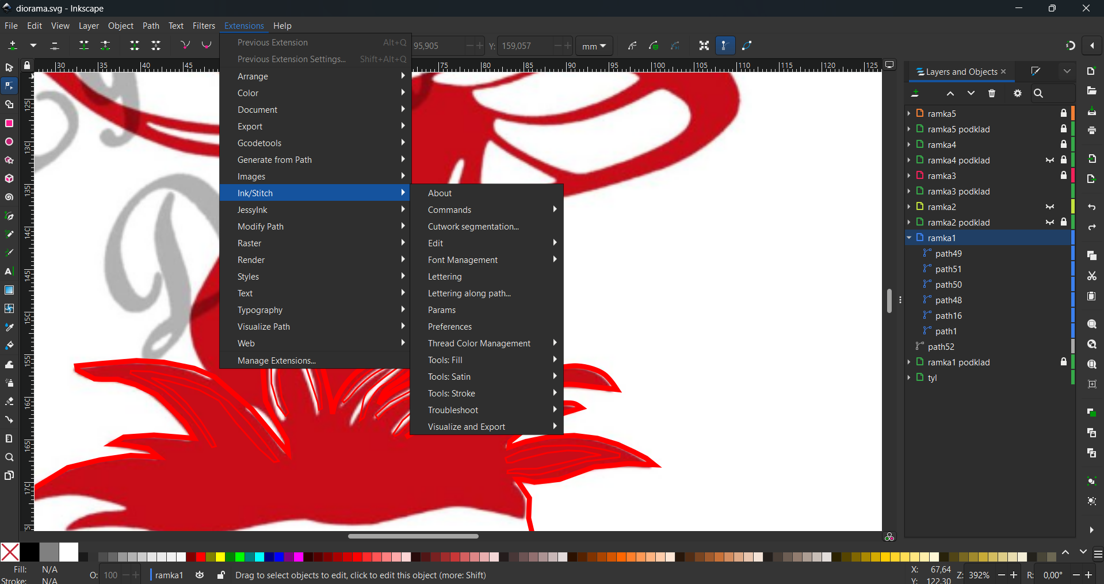Select the Star/polygon tool
Viewport: 1104px width, 584px height.
coord(9,160)
